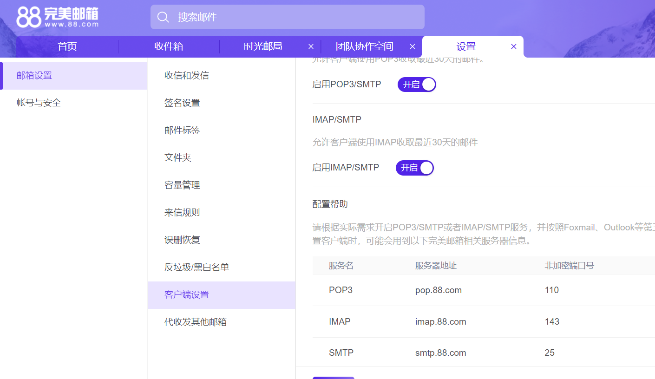Open the 首页 tab
This screenshot has width=655, height=379.
coord(67,46)
